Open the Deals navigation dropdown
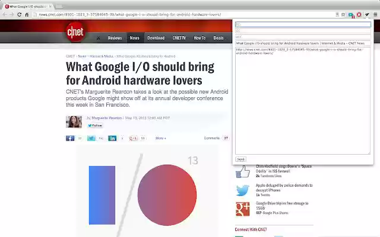Image resolution: width=380 pixels, height=237 pixels. [220, 38]
